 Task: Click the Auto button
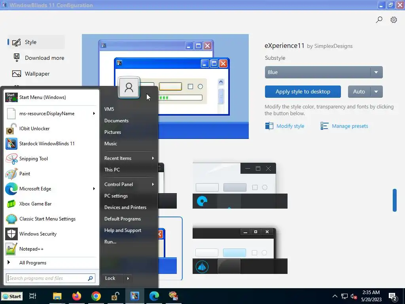click(359, 92)
